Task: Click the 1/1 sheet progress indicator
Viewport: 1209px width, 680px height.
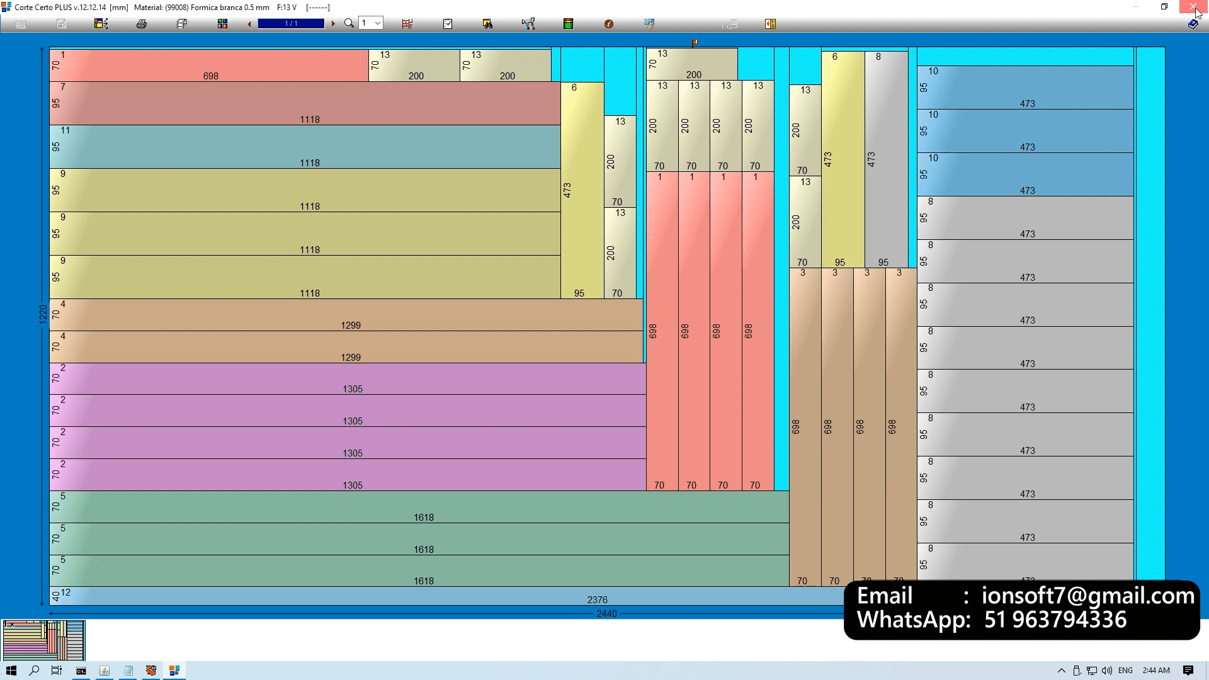Action: [291, 24]
